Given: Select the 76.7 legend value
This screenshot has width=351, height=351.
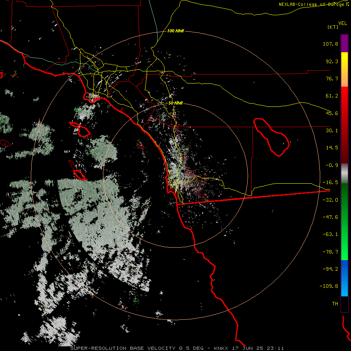Looking at the screenshot, I should point(332,78).
